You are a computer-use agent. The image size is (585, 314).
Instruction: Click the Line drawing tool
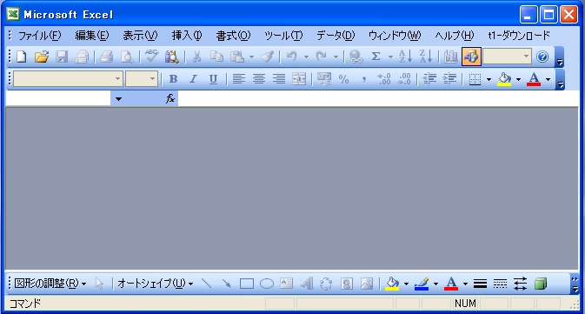tap(206, 284)
